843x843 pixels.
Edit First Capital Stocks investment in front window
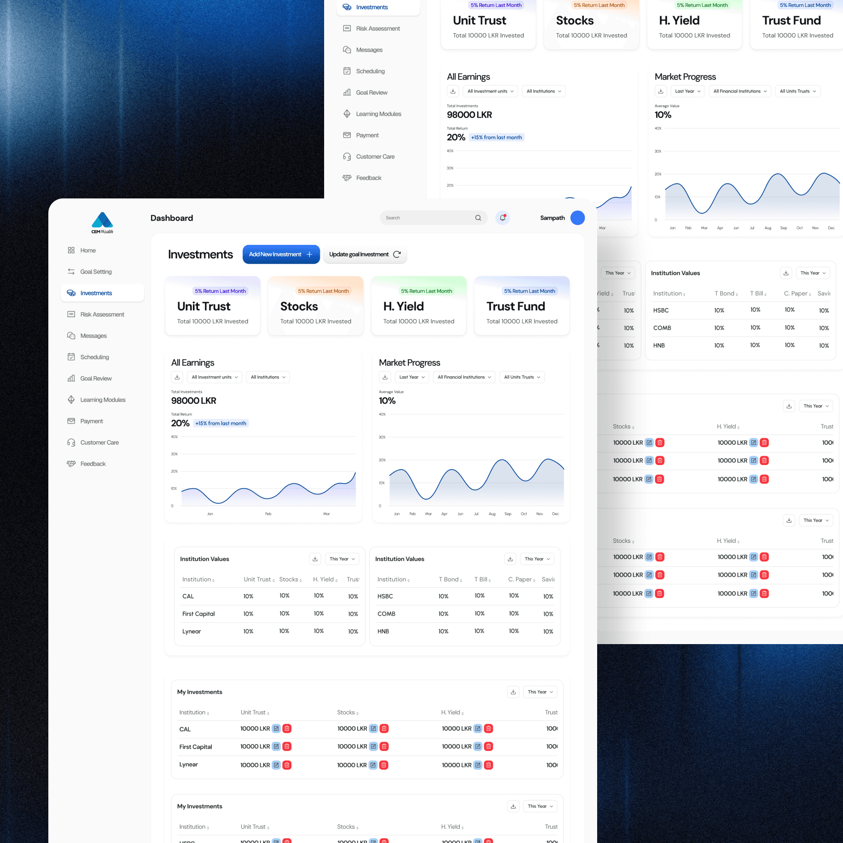click(x=373, y=746)
